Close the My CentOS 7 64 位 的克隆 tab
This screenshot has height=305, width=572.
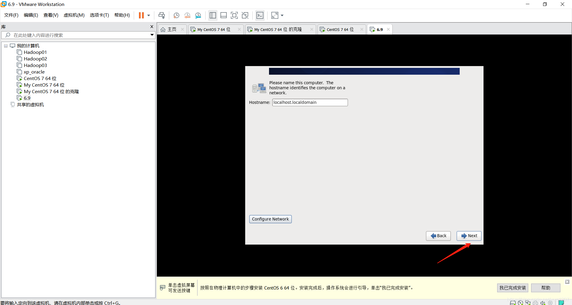pyautogui.click(x=312, y=29)
